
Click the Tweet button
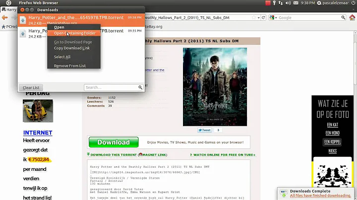coord(204,130)
